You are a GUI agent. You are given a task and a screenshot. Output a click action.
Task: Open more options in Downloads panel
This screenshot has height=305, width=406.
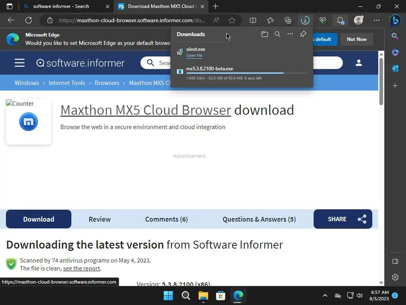[x=290, y=34]
